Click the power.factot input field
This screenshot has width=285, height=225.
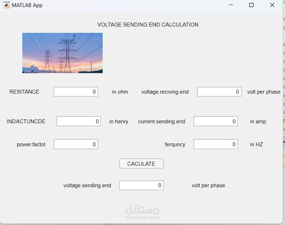(x=76, y=144)
